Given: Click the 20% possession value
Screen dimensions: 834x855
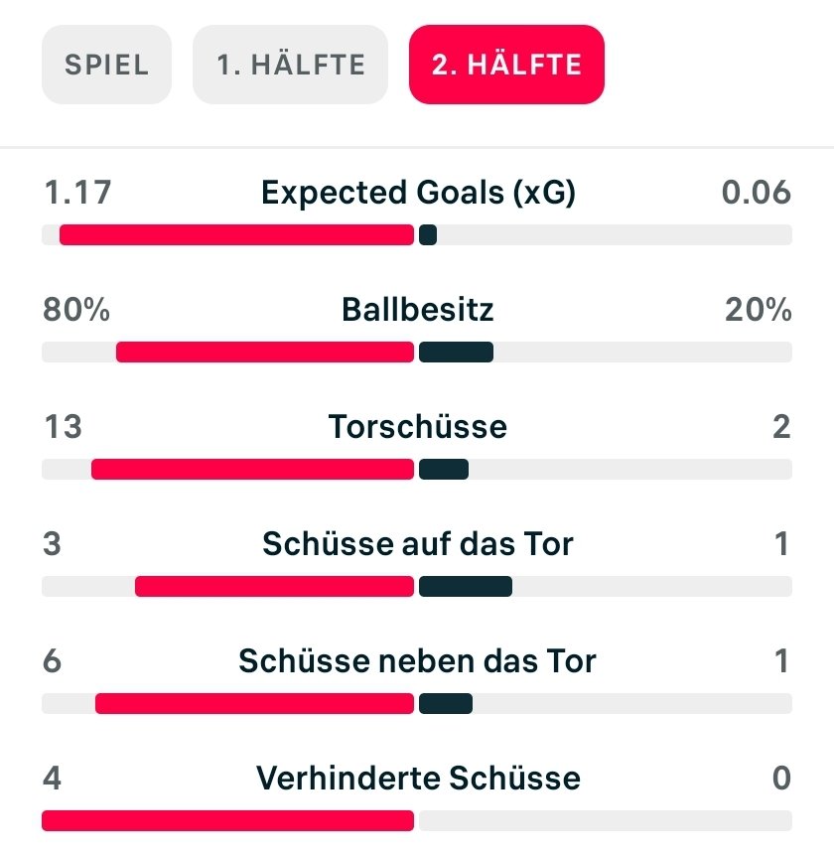Looking at the screenshot, I should click(759, 310).
